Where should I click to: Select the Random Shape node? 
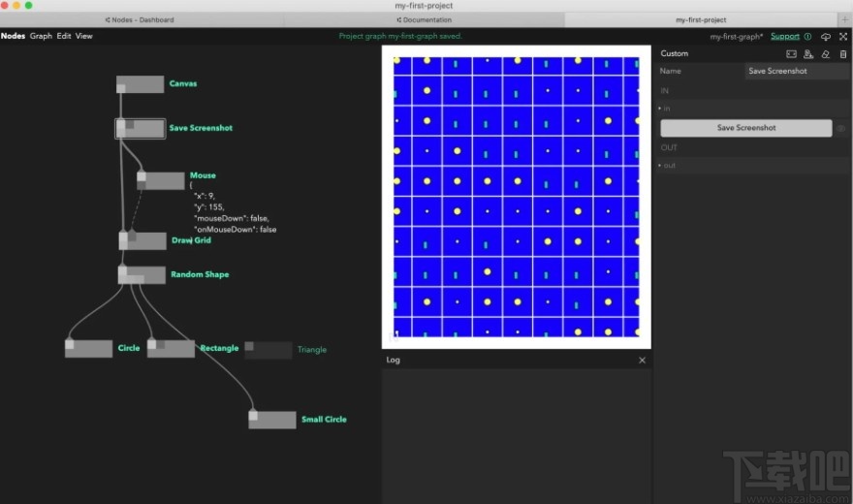[142, 274]
